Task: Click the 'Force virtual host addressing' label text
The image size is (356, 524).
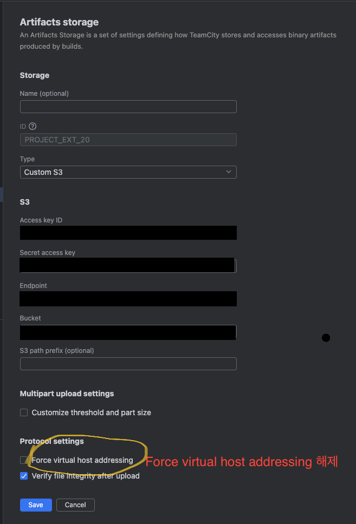Action: [x=82, y=460]
